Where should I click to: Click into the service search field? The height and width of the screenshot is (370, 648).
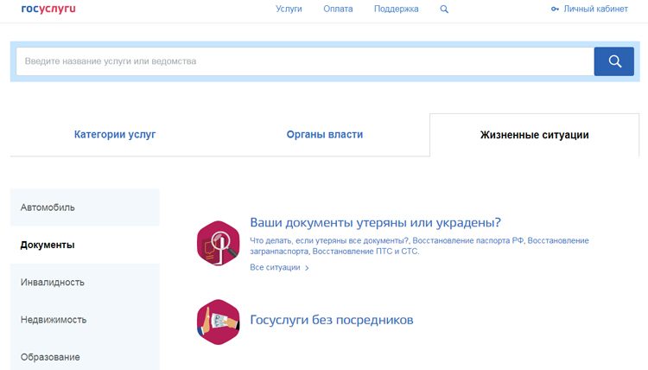coord(304,61)
